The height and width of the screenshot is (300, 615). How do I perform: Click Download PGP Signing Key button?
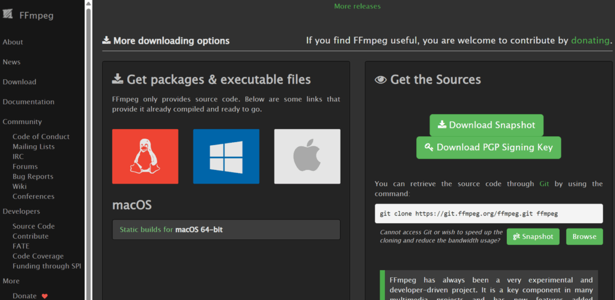(488, 148)
